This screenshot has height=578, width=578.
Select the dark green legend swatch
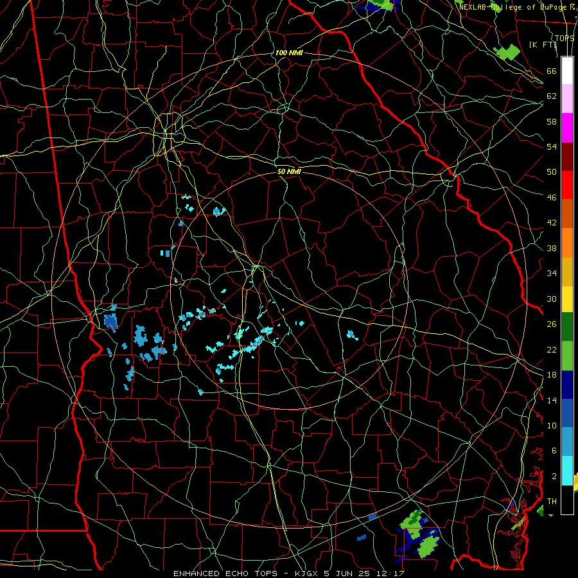point(567,327)
